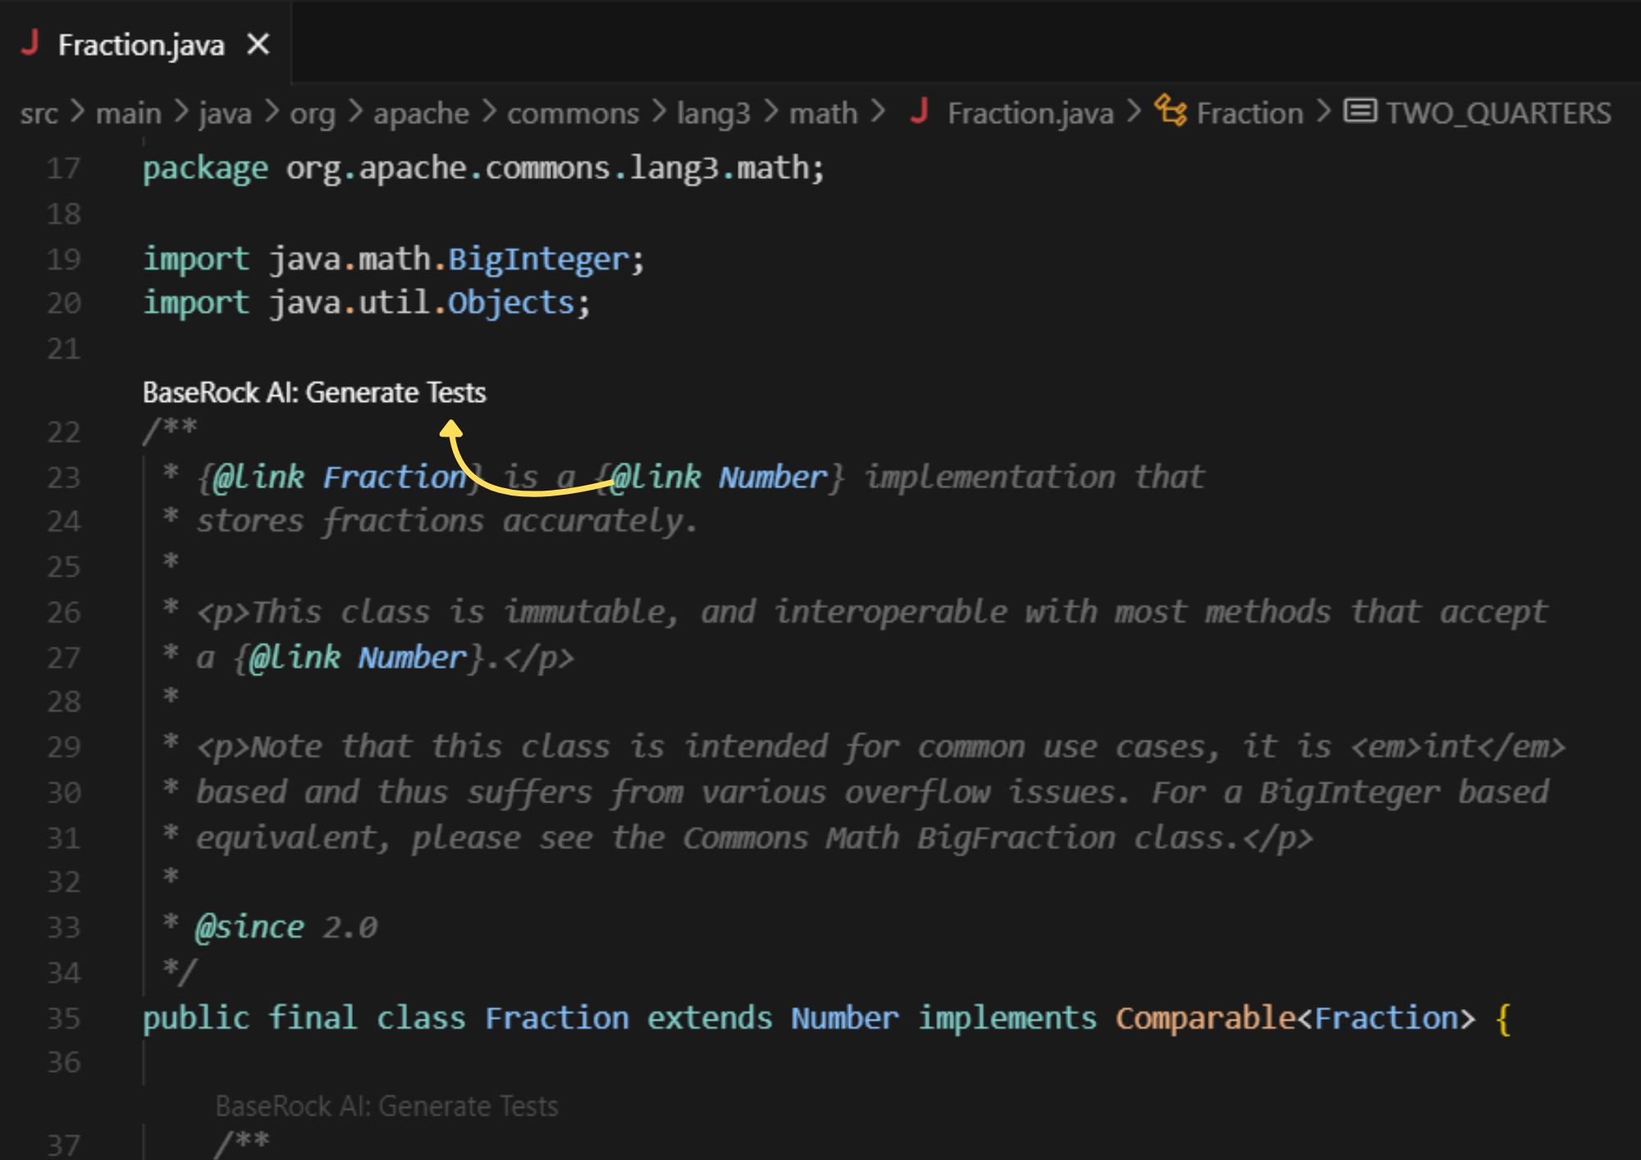Click Fraction.java in the breadcrumb path
This screenshot has height=1160, width=1641.
pyautogui.click(x=1030, y=113)
